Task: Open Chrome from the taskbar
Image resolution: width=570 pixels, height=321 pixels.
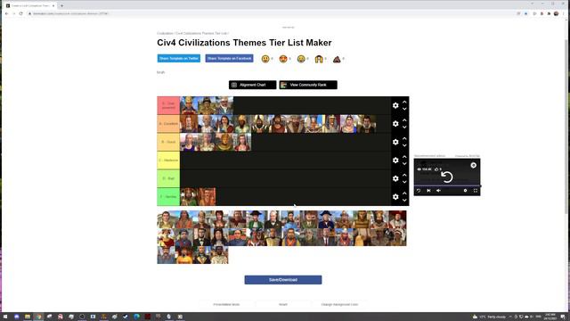Action: [x=38, y=317]
